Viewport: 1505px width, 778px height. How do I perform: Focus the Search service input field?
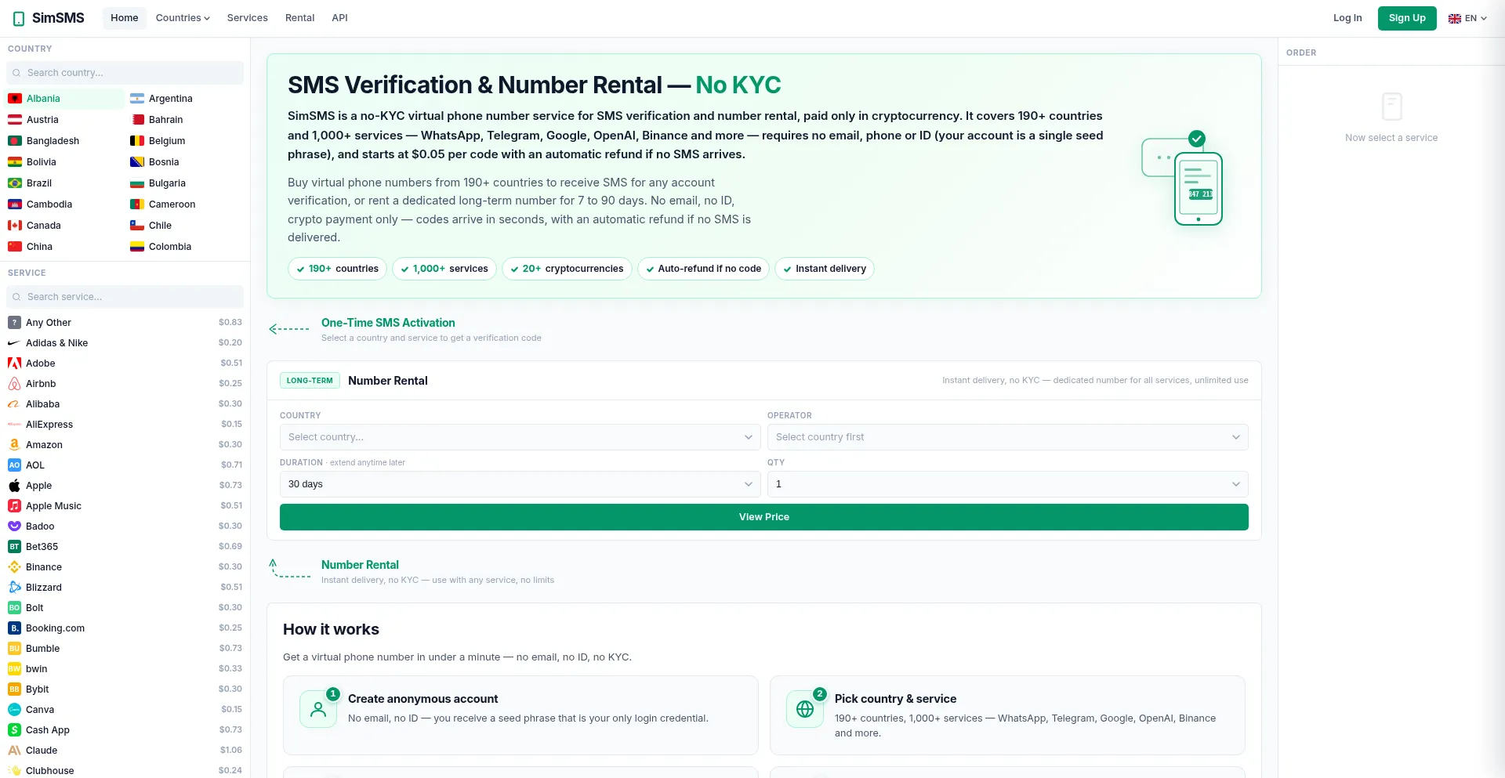pos(125,297)
